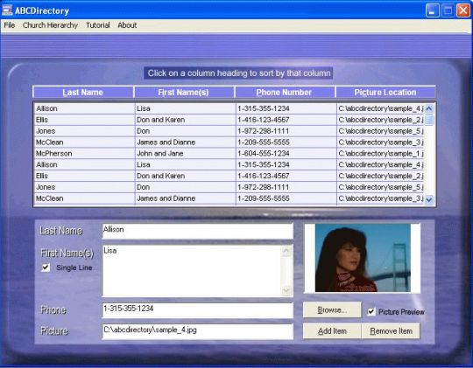Focus the First Name(s) text area containing Lisa
Viewport: 473px width, 368px height.
pyautogui.click(x=192, y=271)
